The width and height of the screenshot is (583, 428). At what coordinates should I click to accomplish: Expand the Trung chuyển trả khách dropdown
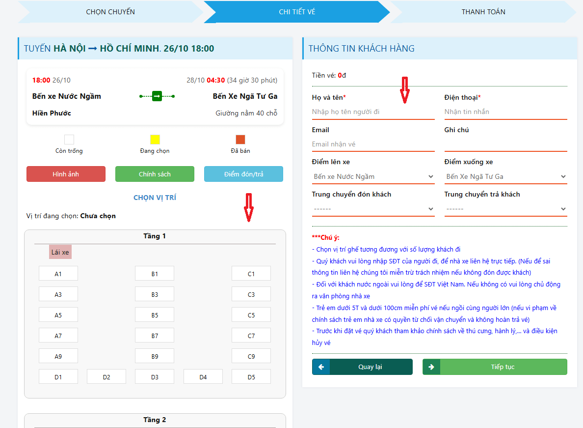(x=505, y=209)
